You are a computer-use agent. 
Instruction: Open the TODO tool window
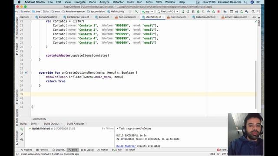[130, 150]
